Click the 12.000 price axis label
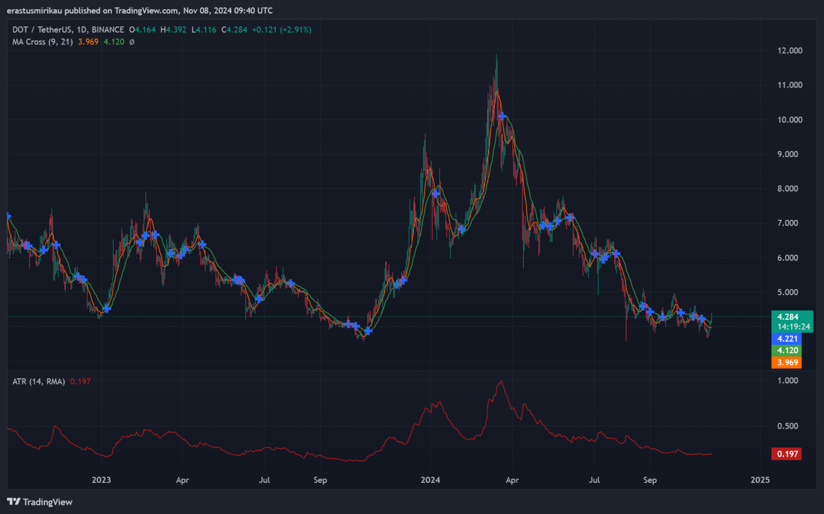The height and width of the screenshot is (514, 824). coord(790,50)
